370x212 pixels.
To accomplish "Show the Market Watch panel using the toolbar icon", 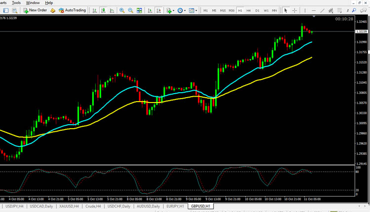I will [x=6, y=10].
